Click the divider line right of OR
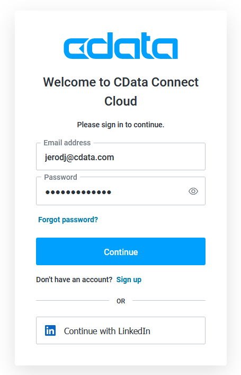The height and width of the screenshot is (375, 241). click(169, 300)
